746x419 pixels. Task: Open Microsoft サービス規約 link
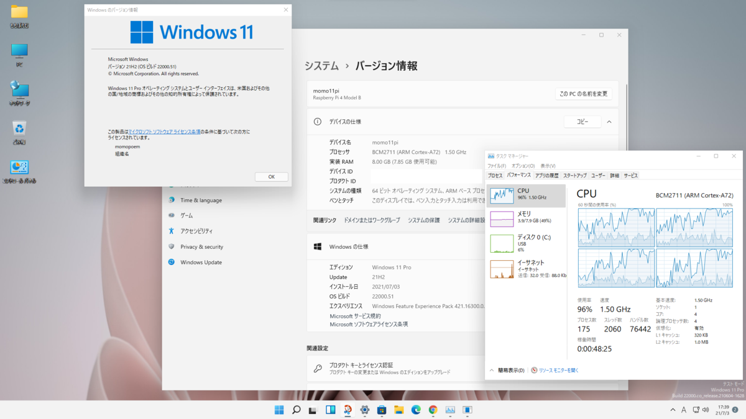pos(355,316)
